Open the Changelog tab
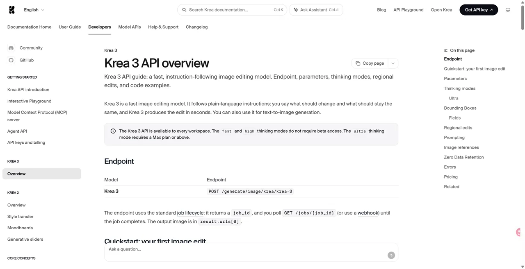This screenshot has height=269, width=525. pyautogui.click(x=196, y=27)
